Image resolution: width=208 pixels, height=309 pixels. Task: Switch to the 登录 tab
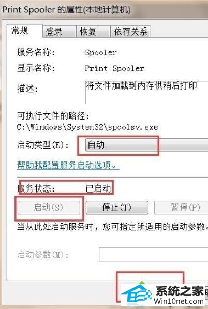[x=60, y=32]
